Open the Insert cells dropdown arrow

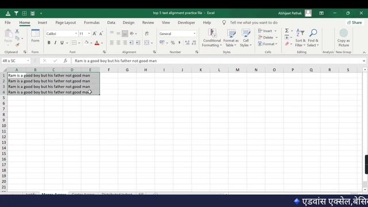click(x=275, y=31)
